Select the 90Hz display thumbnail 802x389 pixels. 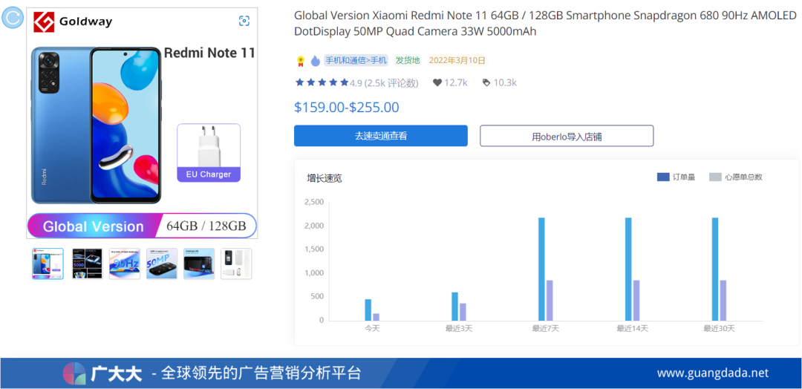(x=124, y=264)
